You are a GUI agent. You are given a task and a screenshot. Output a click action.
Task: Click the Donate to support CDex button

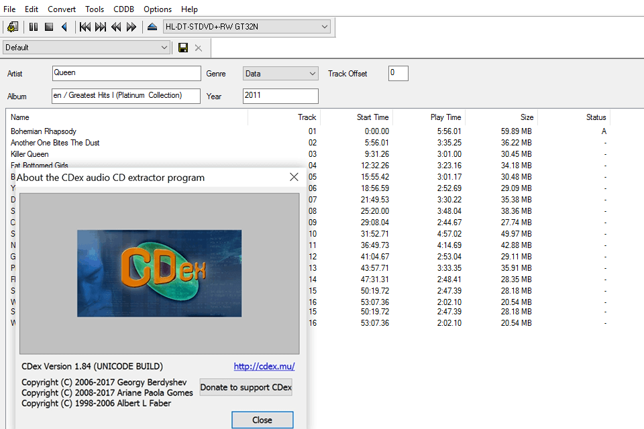(x=246, y=387)
